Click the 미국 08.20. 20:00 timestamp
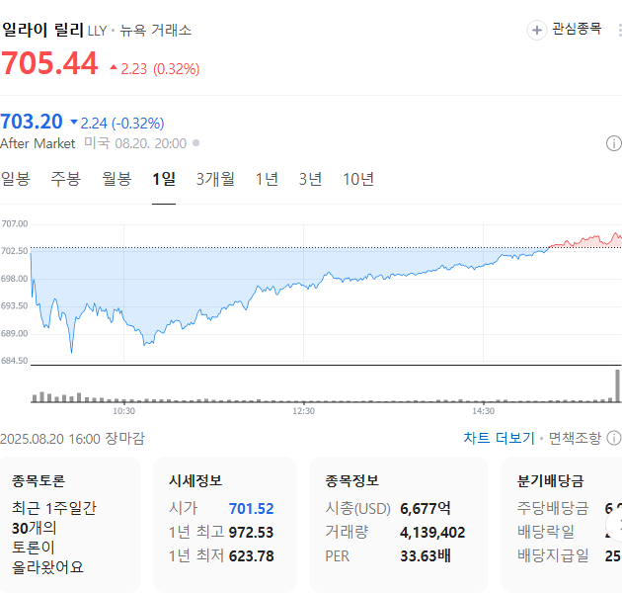This screenshot has width=622, height=593. pos(135,143)
